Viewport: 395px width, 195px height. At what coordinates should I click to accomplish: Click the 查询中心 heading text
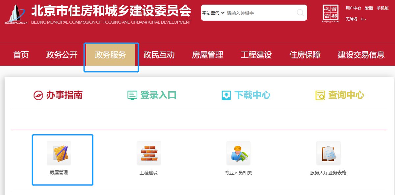tap(346, 95)
